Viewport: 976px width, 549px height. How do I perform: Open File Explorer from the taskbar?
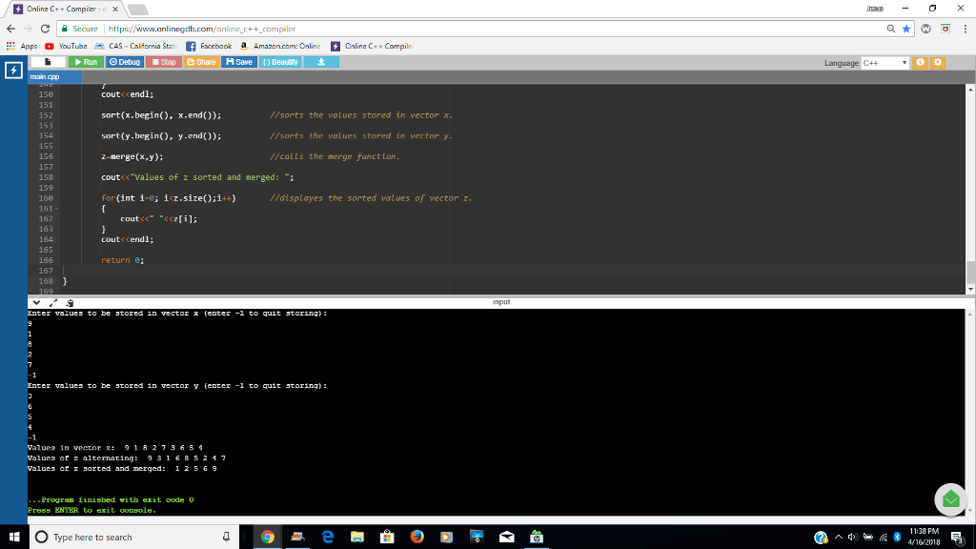pos(357,537)
